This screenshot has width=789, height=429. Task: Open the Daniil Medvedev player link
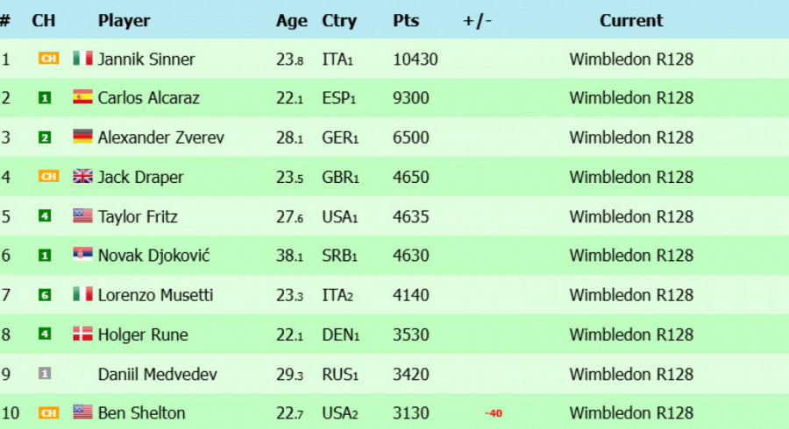point(157,374)
